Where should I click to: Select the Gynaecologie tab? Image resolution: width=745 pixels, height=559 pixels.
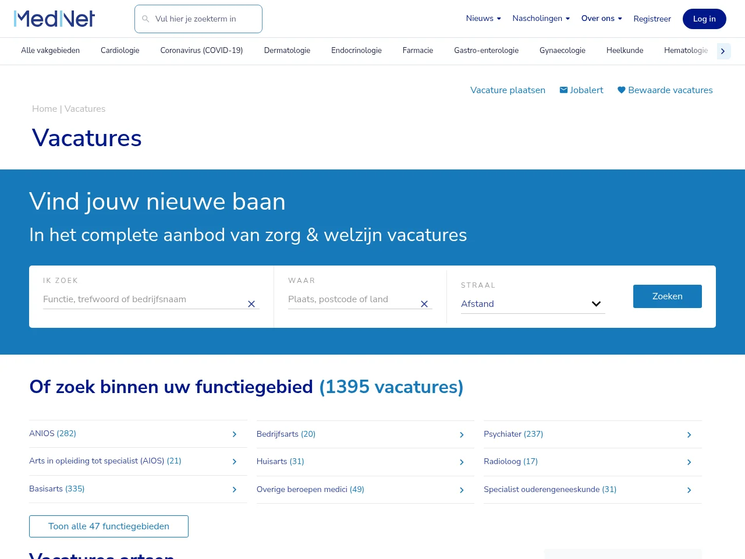coord(562,51)
